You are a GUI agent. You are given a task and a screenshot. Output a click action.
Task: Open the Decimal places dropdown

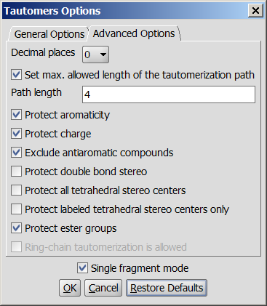pyautogui.click(x=95, y=55)
